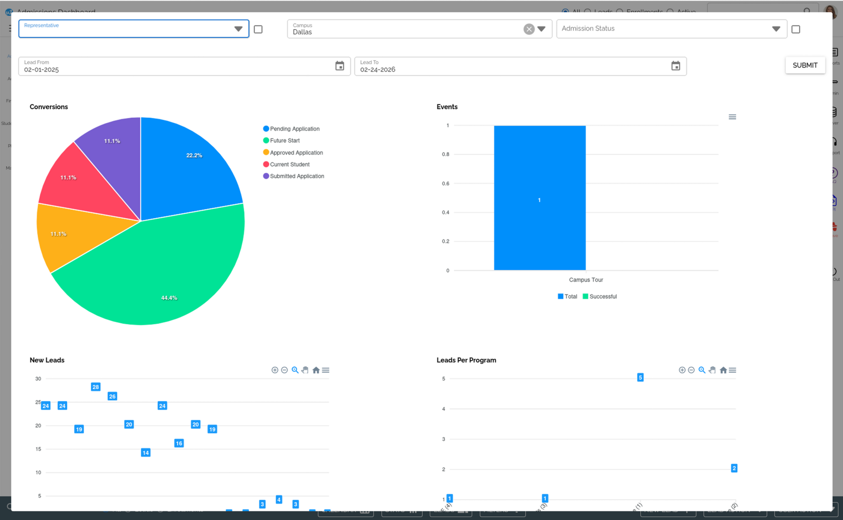
Task: Enable selection zoom on the New Leads chart
Action: (295, 370)
